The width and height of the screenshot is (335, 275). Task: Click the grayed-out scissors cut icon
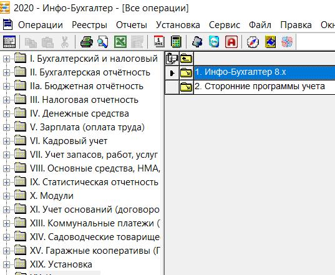click(x=64, y=42)
